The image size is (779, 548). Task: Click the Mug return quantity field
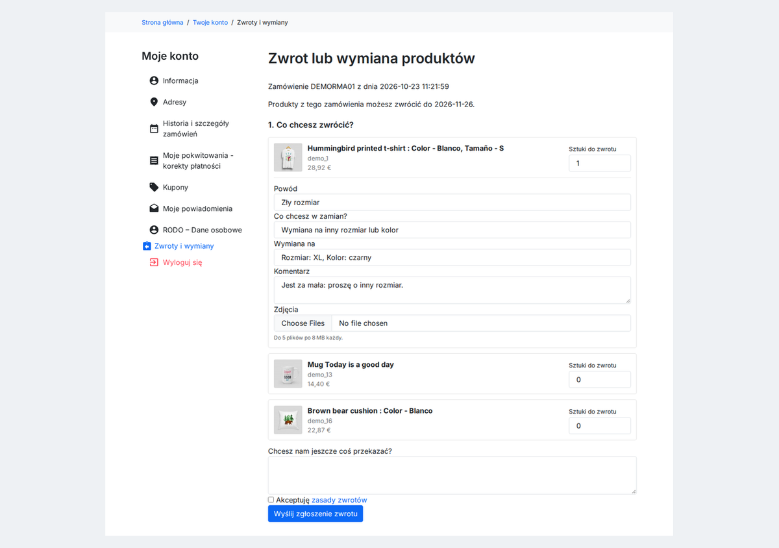point(600,380)
